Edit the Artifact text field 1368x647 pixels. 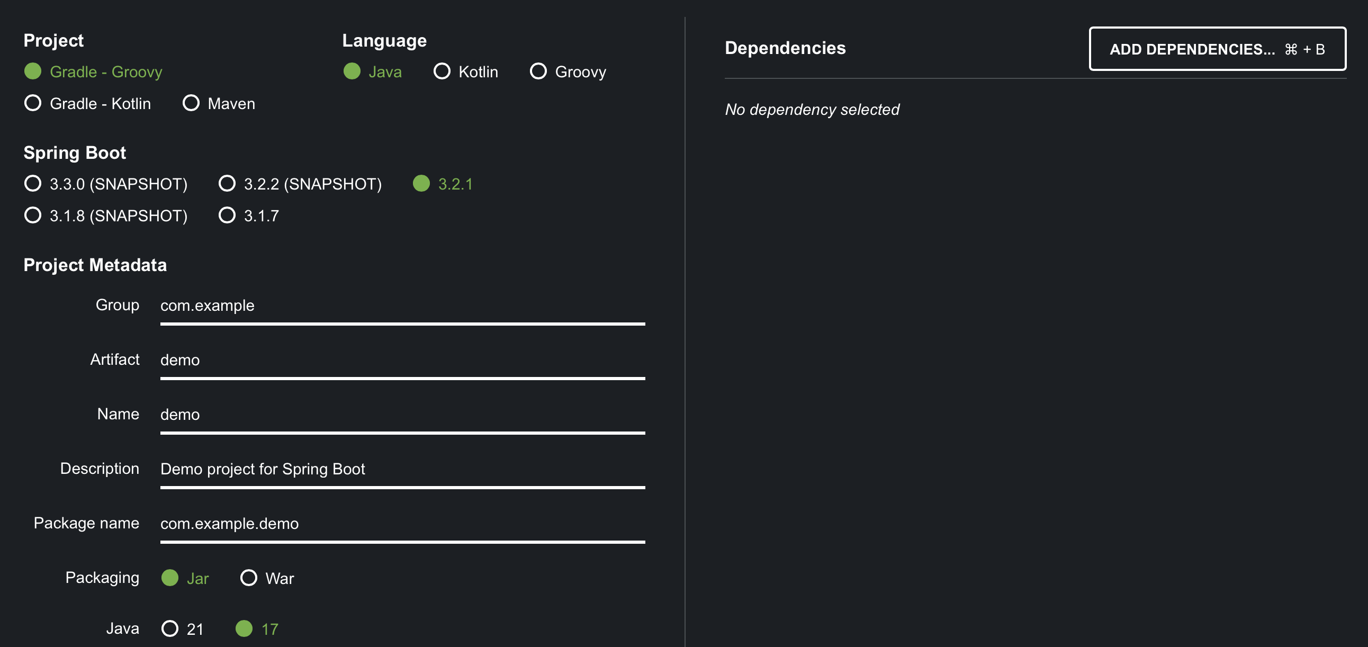pos(402,361)
